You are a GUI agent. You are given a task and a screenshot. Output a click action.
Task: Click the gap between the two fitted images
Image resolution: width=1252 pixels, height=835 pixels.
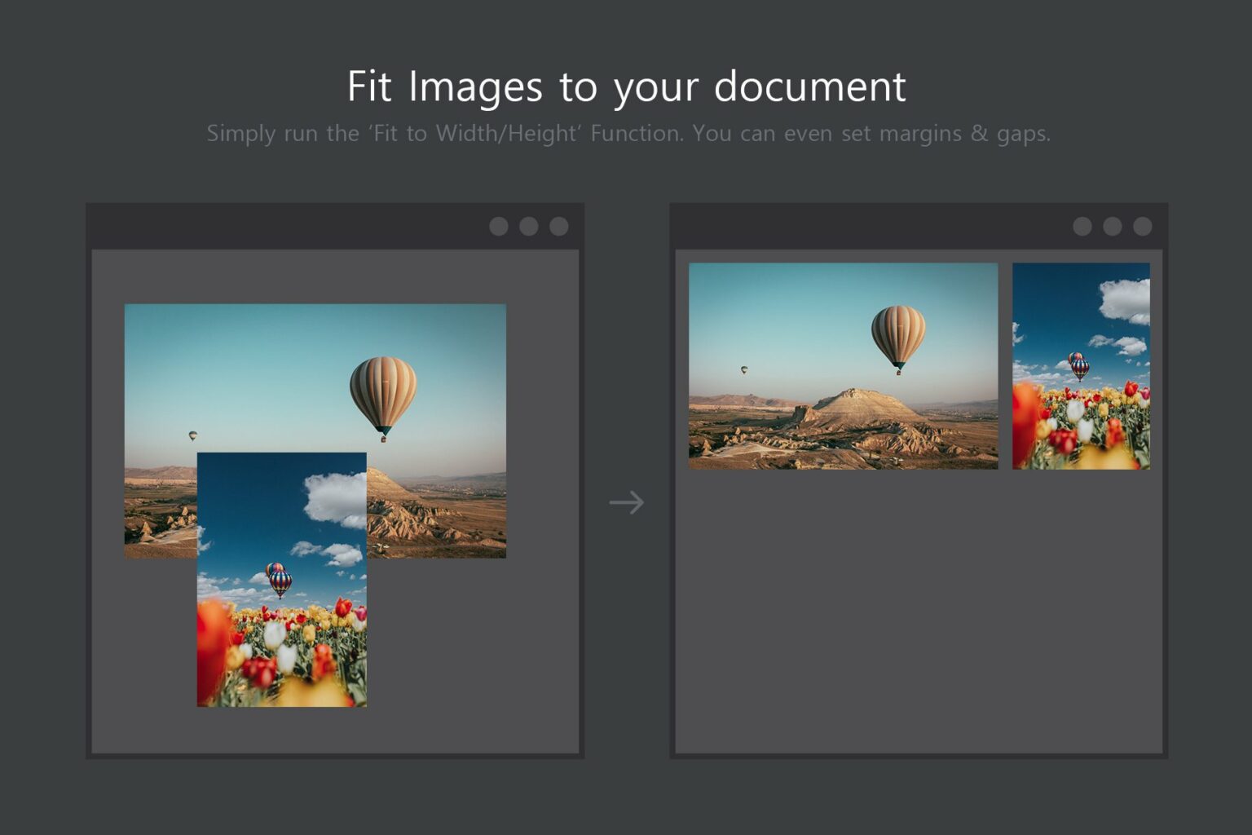tap(1004, 367)
